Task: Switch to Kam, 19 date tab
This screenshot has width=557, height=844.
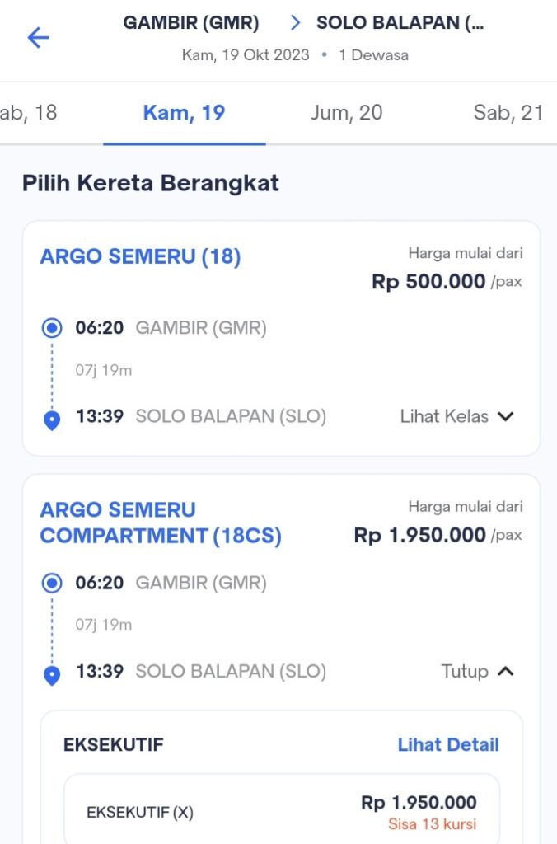Action: tap(184, 113)
